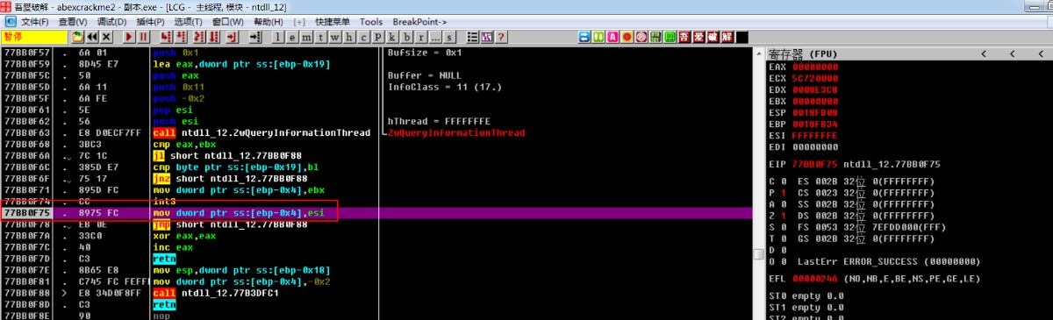1053x320 pixels.
Task: Toggle register view via 寄存器 (FPU) header
Action: click(x=802, y=53)
